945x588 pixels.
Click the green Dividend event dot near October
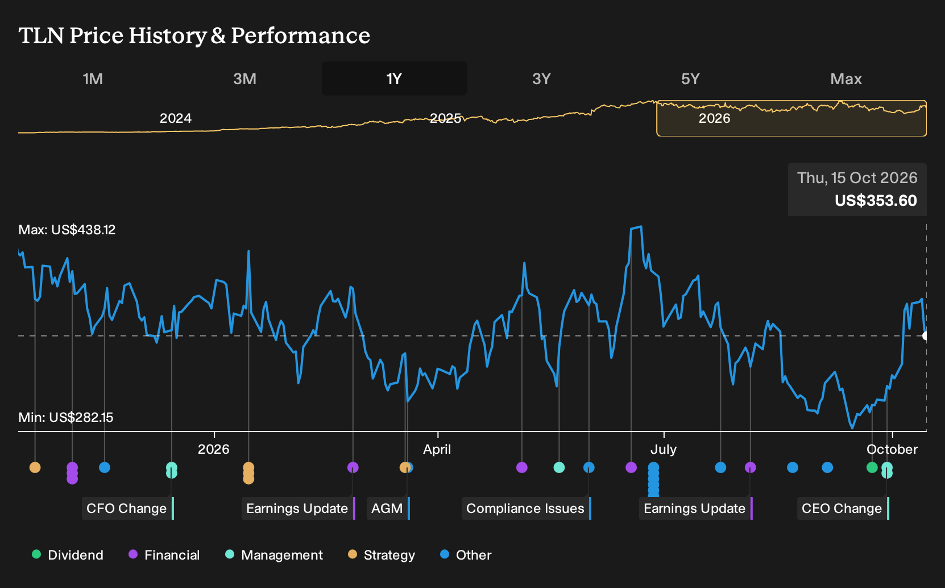(872, 467)
